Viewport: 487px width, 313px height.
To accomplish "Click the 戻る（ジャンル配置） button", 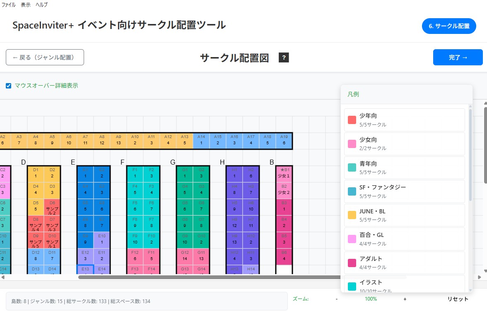I will 44,57.
